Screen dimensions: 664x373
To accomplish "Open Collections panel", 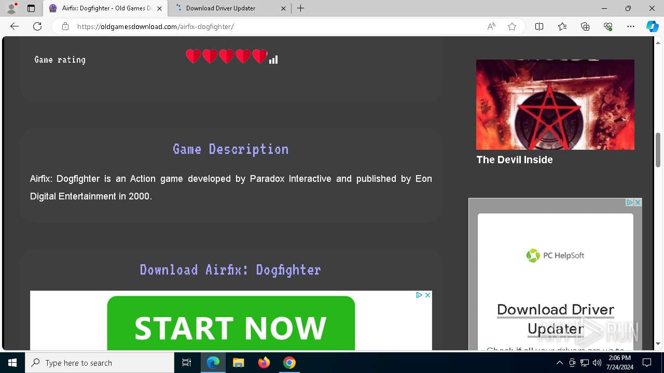I will point(585,26).
